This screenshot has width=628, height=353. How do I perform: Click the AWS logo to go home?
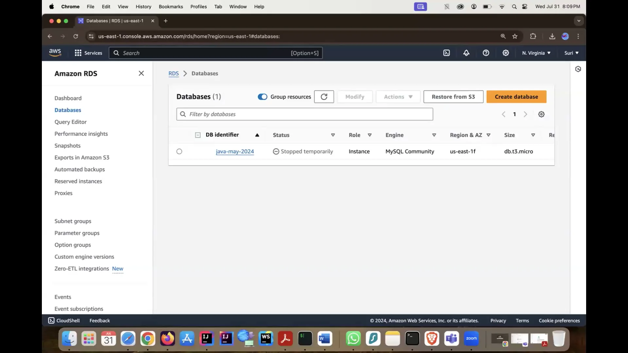point(55,52)
